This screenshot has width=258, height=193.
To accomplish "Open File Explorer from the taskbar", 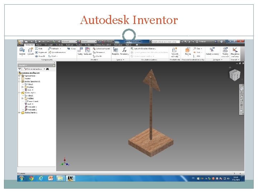I will [60, 178].
